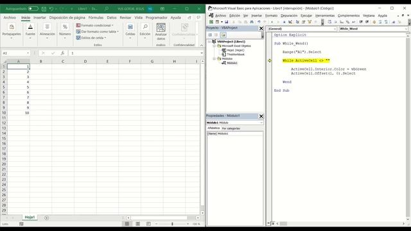Select Hoja1 (Hoja1) in the project tree
The height and width of the screenshot is (231, 411).
coord(236,50)
